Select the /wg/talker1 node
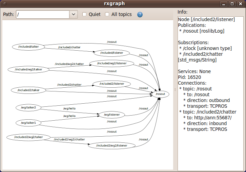The image size is (246, 172). [28, 122]
